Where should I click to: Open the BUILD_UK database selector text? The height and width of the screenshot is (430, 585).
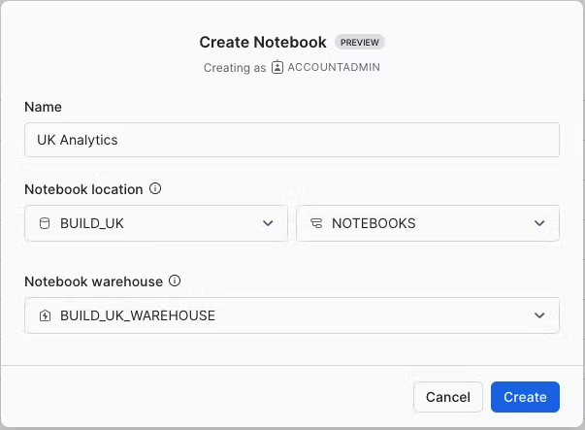92,223
